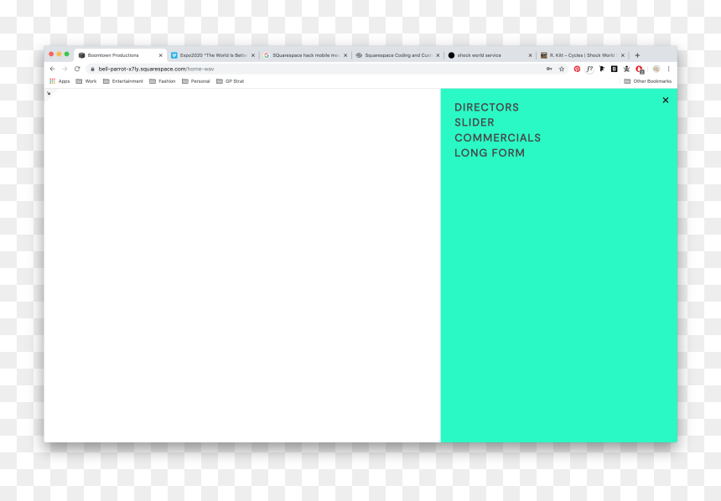Open the black B extension
Image resolution: width=721 pixels, height=501 pixels.
click(x=614, y=69)
